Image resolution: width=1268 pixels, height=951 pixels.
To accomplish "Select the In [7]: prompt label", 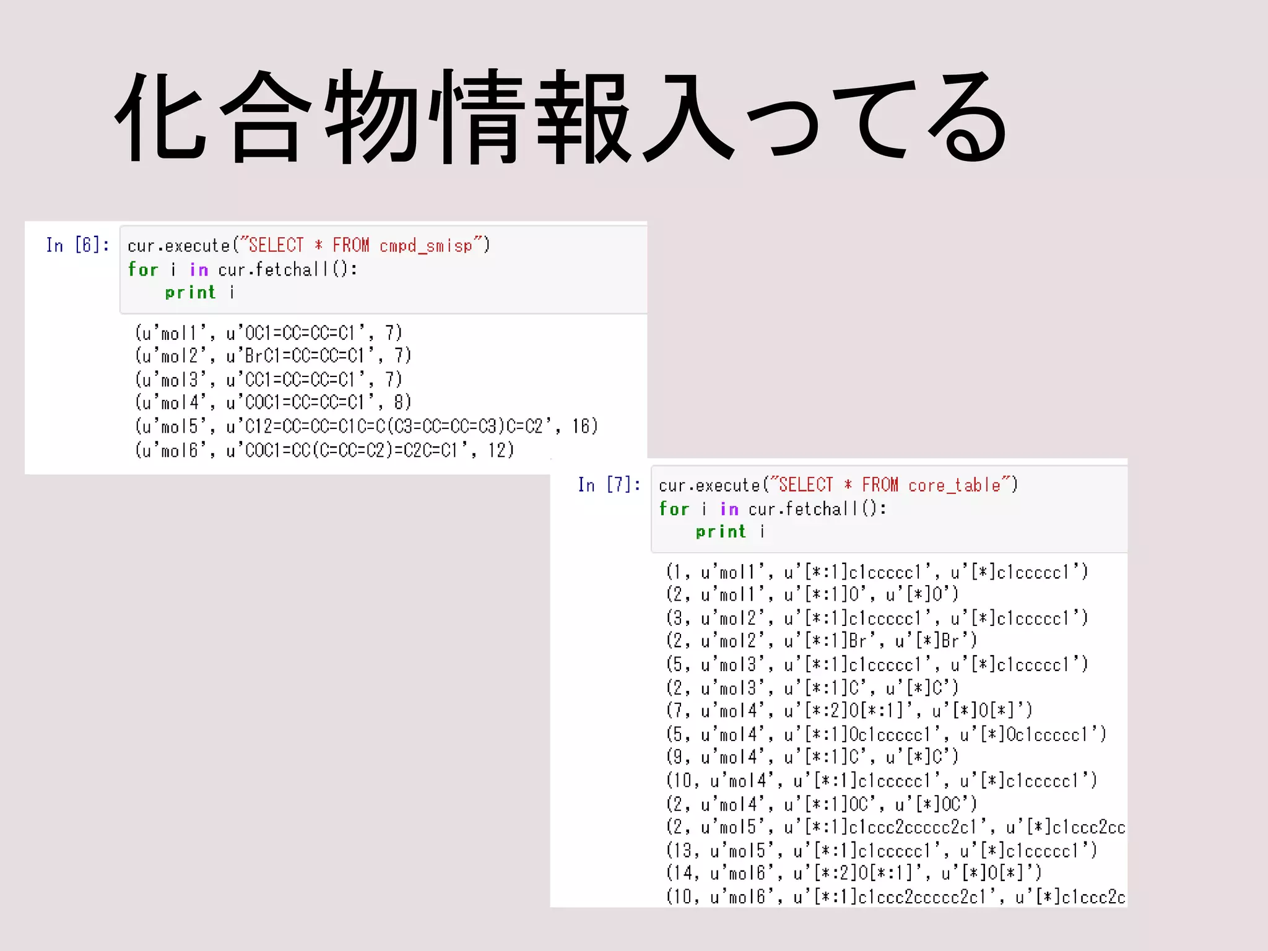I will [x=609, y=485].
